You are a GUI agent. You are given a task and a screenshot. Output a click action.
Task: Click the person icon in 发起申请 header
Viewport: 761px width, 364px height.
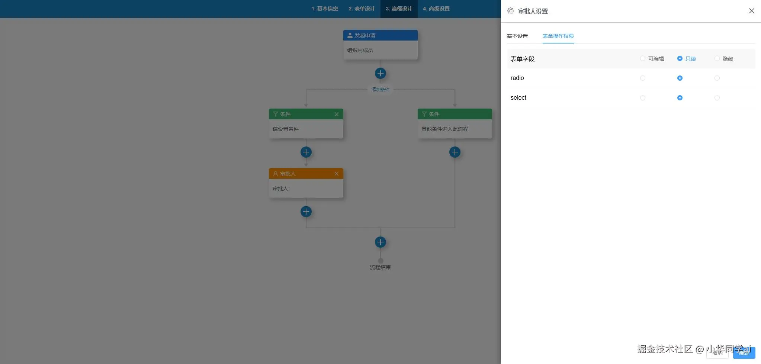(x=350, y=35)
